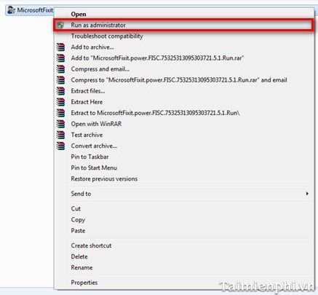The width and height of the screenshot is (318, 295).
Task: Select Troubleshoot compatibility
Action: coord(107,36)
